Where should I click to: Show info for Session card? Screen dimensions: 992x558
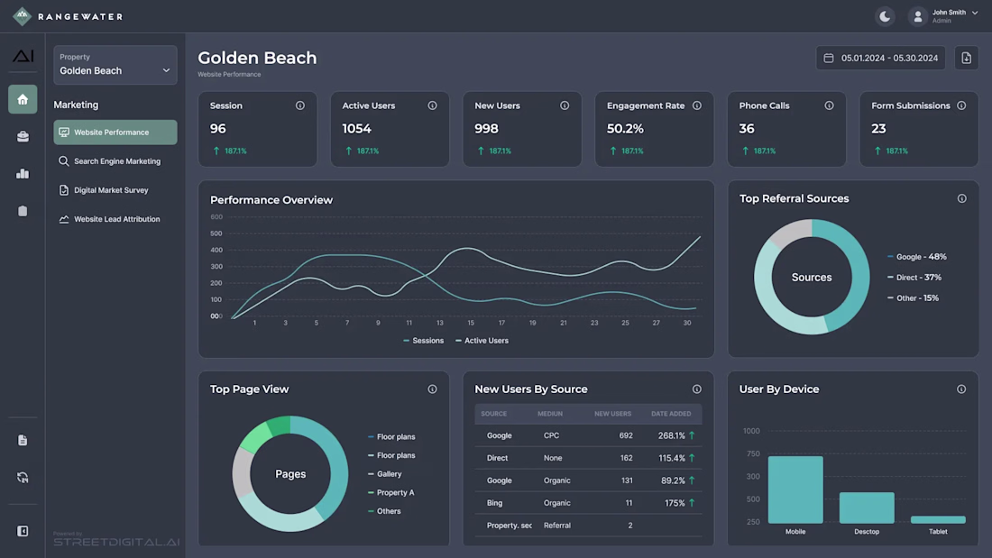point(300,105)
